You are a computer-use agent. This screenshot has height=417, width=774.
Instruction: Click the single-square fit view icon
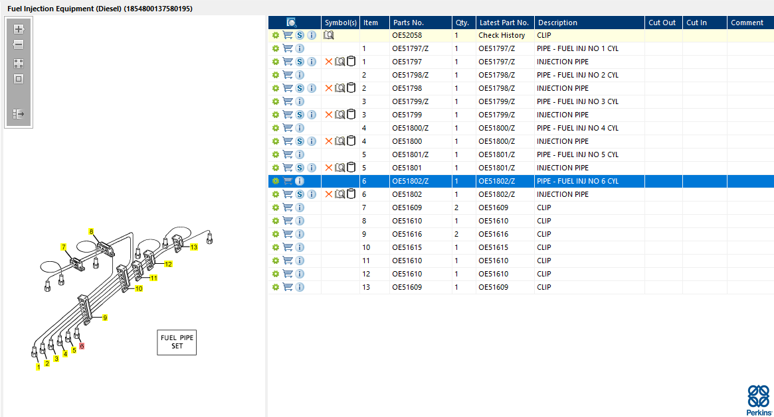pos(19,79)
